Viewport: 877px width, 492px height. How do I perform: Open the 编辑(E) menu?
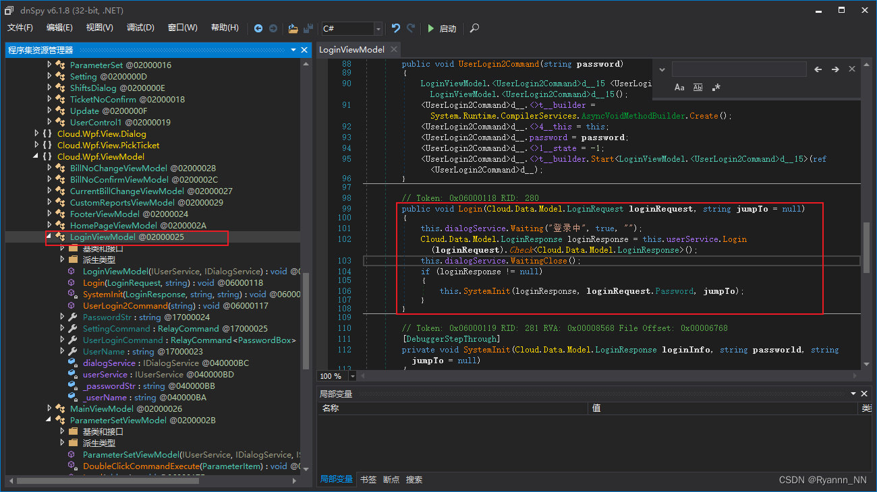pyautogui.click(x=59, y=28)
